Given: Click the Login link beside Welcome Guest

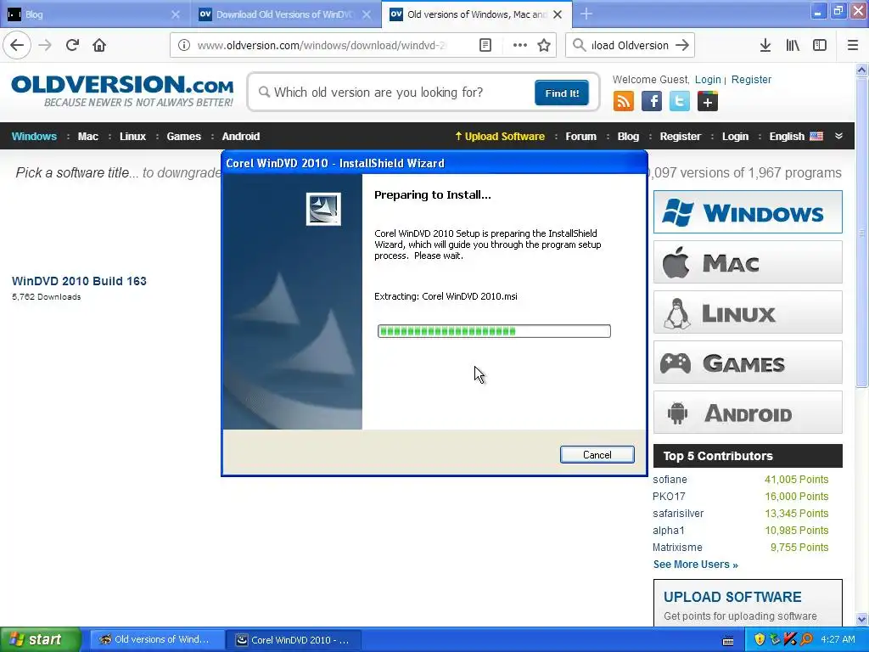Looking at the screenshot, I should (708, 79).
